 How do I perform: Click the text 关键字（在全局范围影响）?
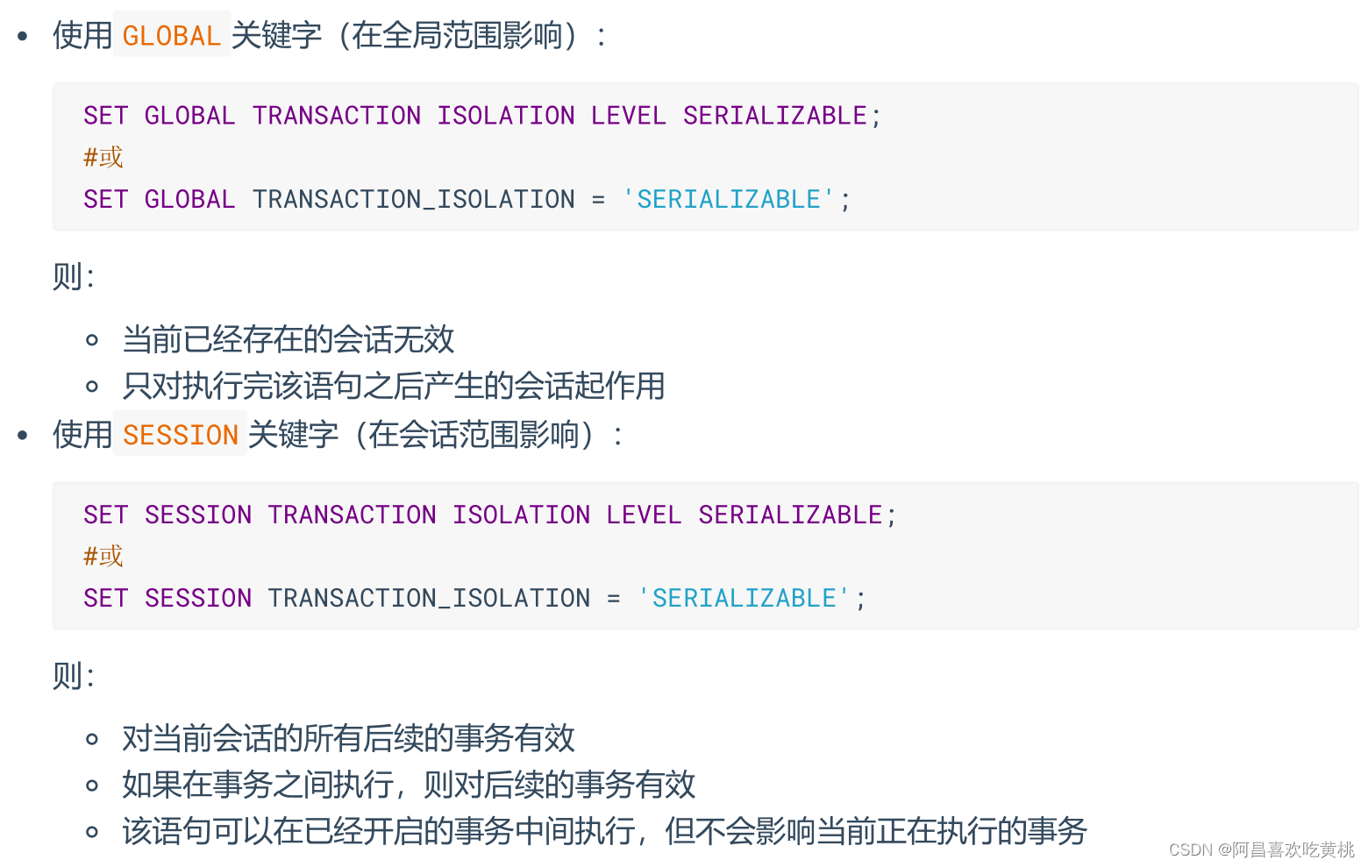pyautogui.click(x=419, y=36)
